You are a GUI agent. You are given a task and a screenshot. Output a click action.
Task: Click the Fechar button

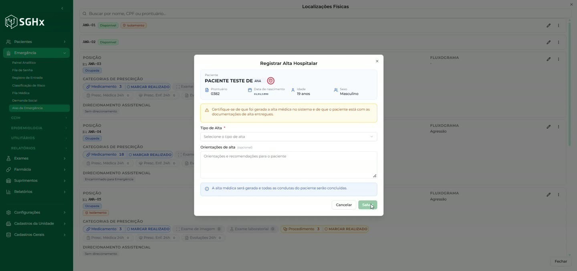tap(561, 261)
